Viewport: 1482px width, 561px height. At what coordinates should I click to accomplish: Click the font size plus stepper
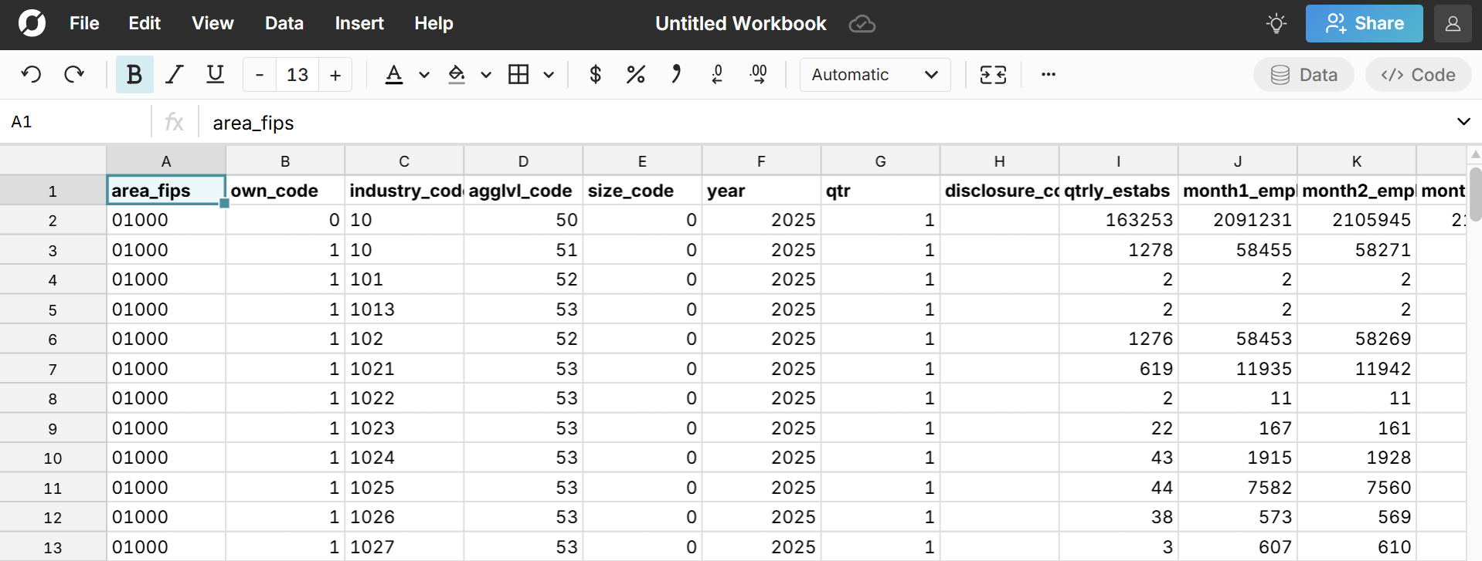335,75
